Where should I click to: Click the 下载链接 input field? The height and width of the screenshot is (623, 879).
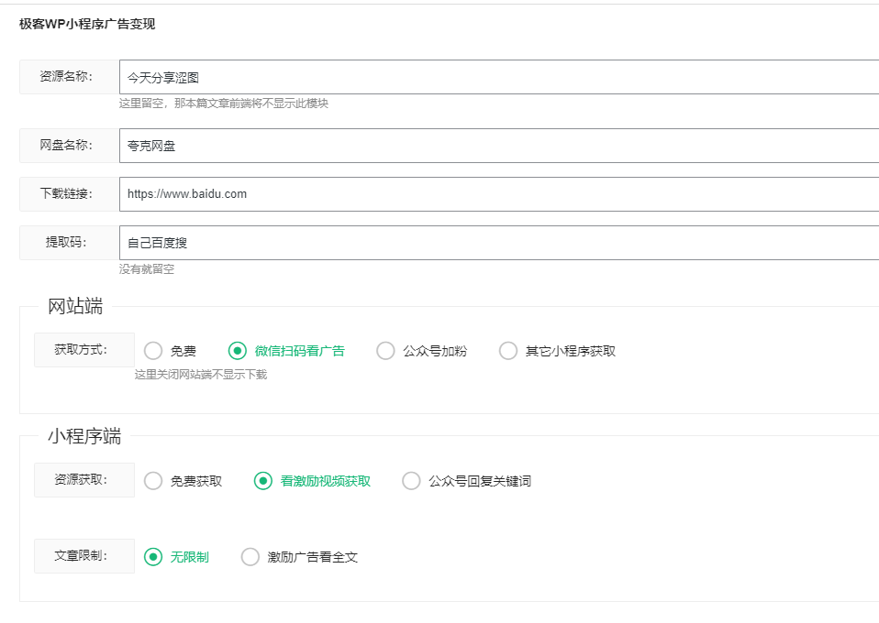point(367,194)
